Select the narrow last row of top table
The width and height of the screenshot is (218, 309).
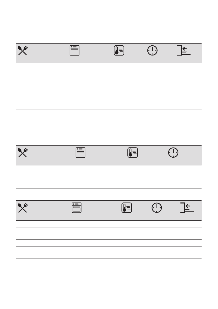(109, 124)
